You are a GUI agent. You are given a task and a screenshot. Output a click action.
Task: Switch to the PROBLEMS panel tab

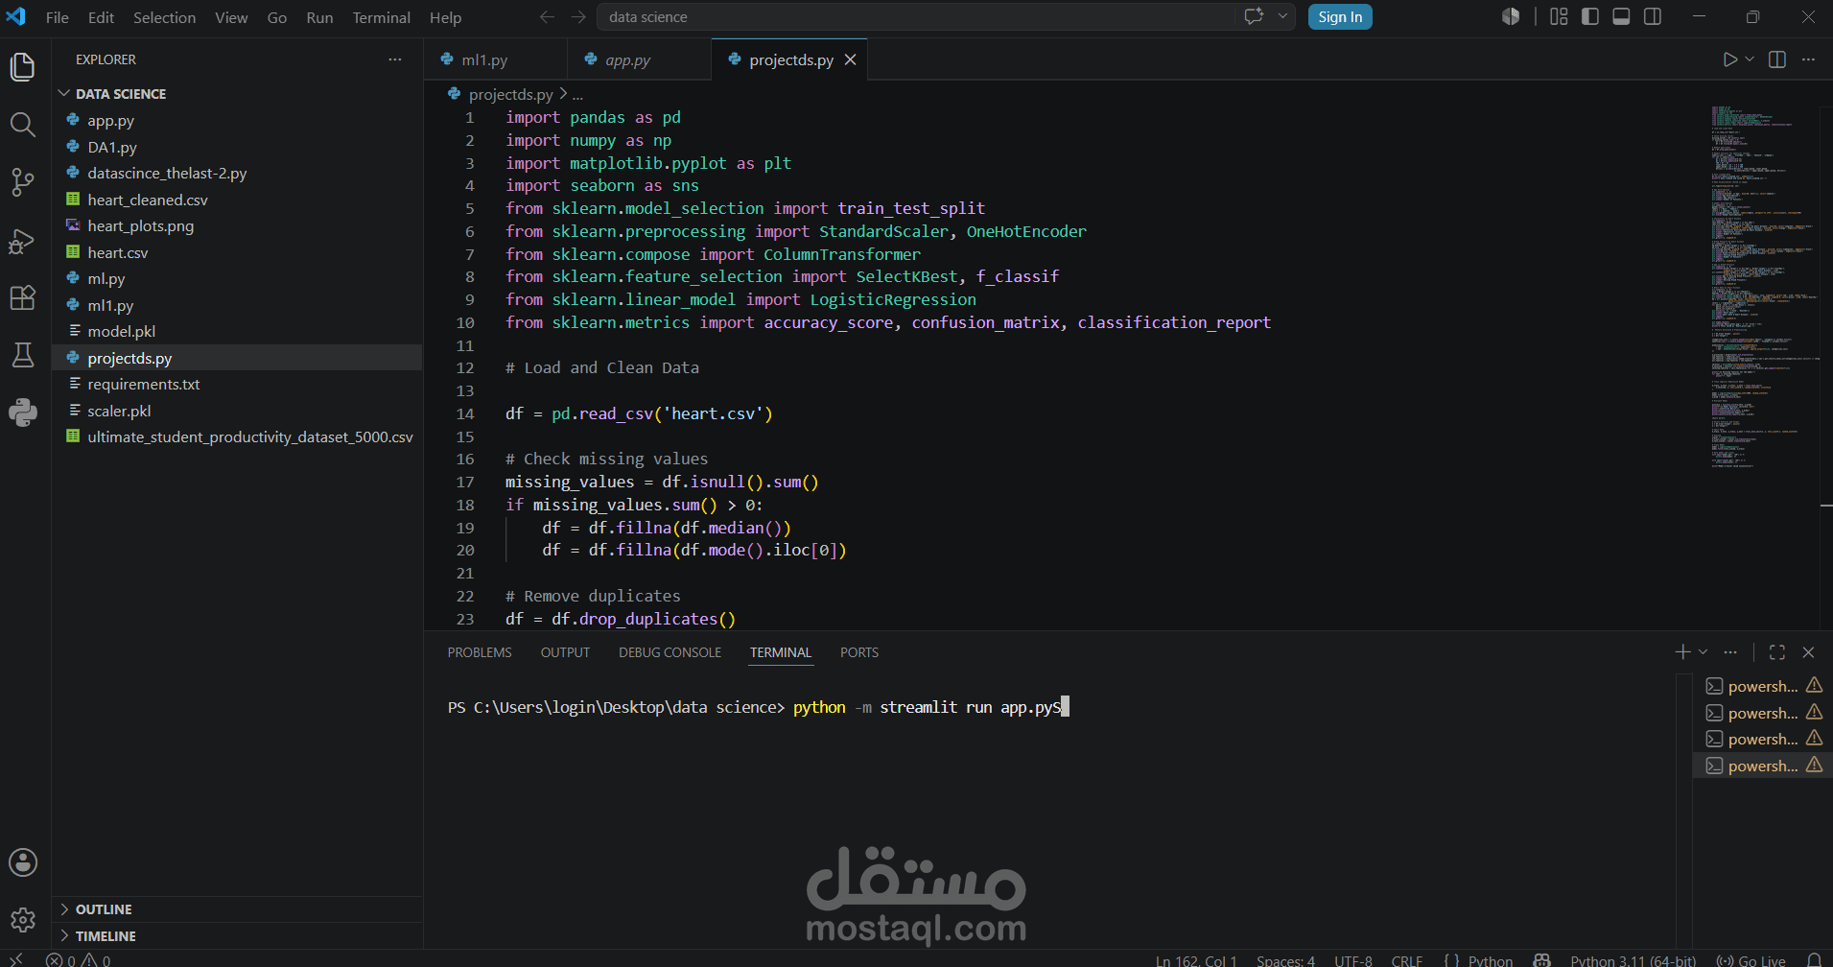pos(480,652)
